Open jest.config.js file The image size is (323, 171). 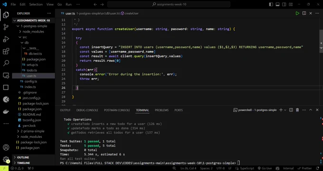coord(33,98)
